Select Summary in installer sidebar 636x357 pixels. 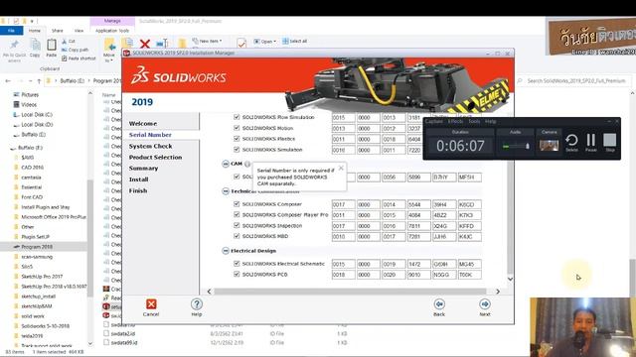[x=143, y=168]
